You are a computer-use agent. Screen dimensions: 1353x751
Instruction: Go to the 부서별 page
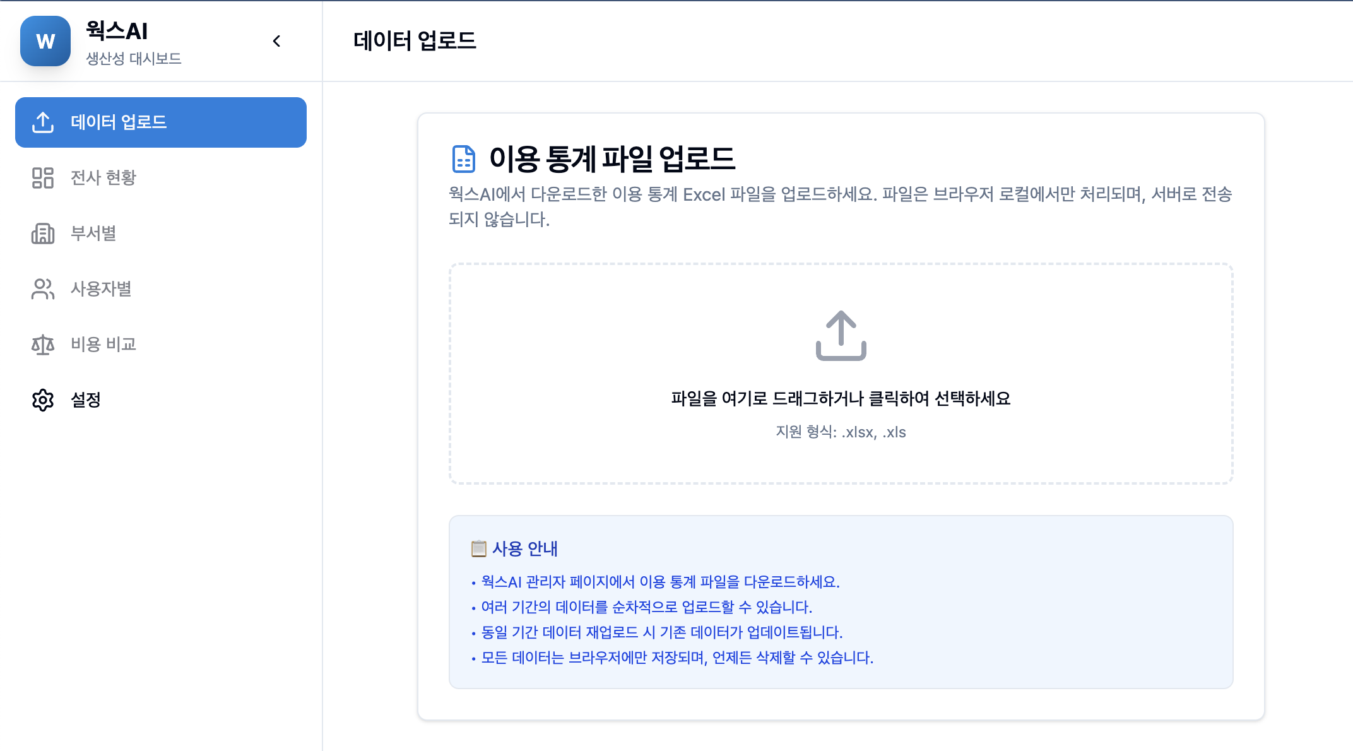click(x=93, y=234)
